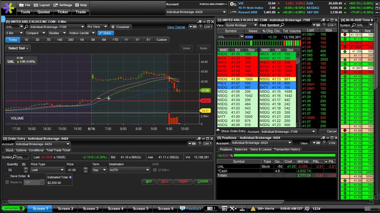
Task: Click the Quantity input field
Action: tap(15, 170)
